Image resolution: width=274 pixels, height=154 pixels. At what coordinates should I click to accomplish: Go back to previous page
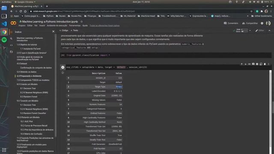12,12
